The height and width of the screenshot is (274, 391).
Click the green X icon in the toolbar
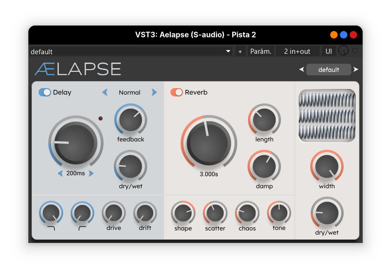coord(354,51)
